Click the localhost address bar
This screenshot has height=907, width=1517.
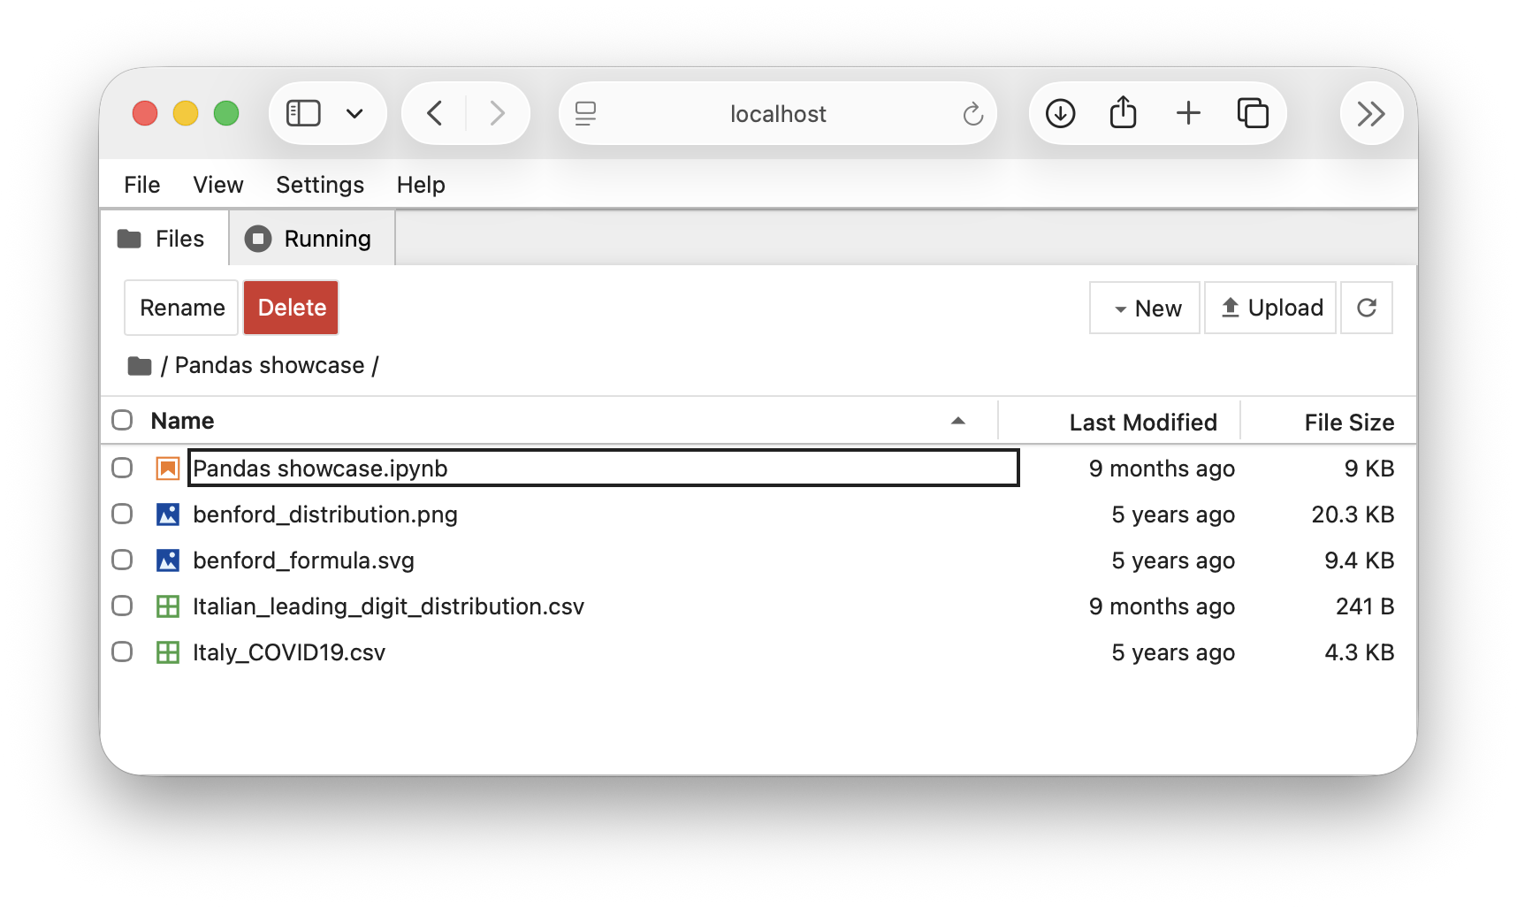778,113
